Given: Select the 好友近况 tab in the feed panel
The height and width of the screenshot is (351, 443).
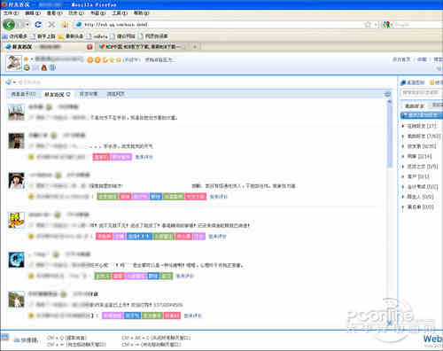Looking at the screenshot, I should click(x=57, y=94).
